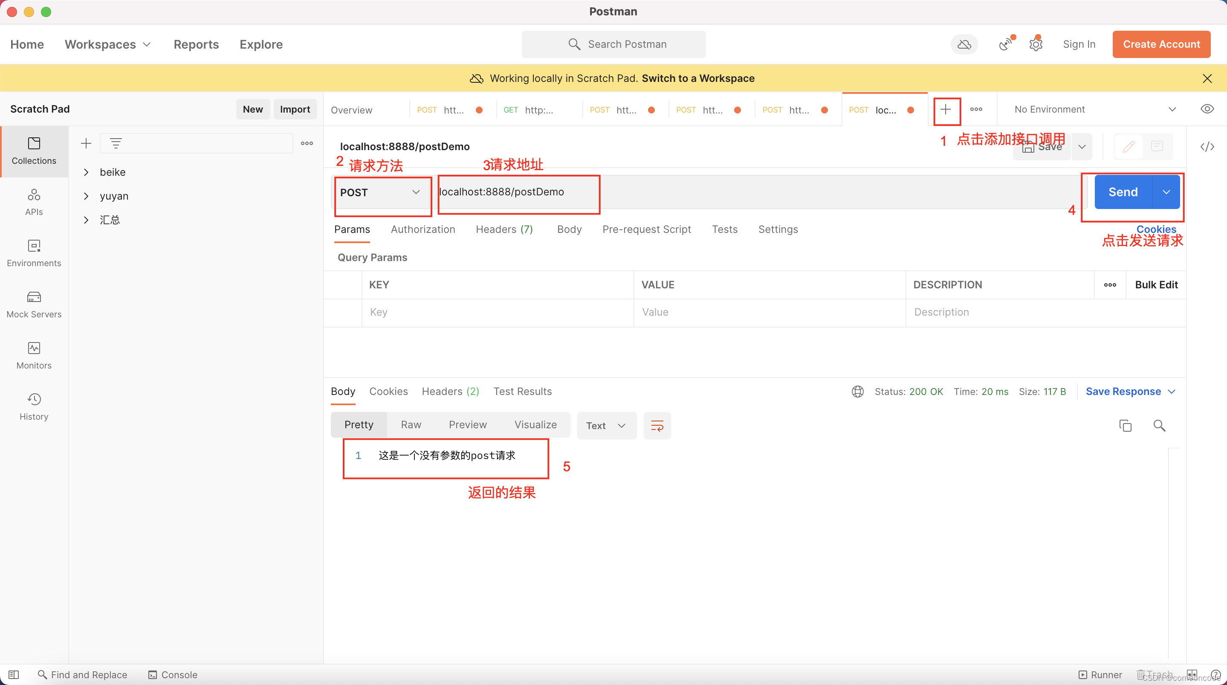Viewport: 1227px width, 685px height.
Task: Search within the response body
Action: point(1159,425)
